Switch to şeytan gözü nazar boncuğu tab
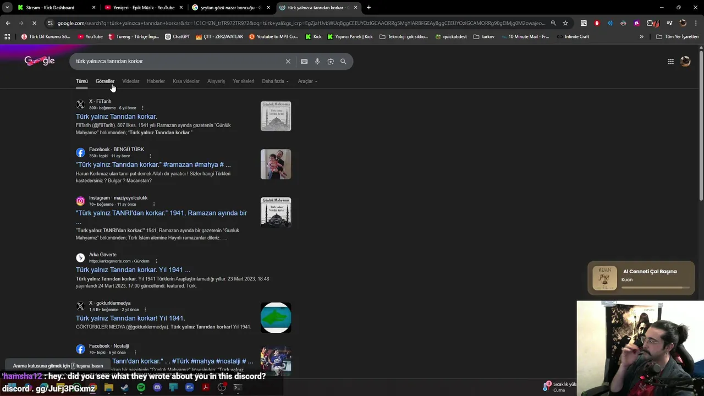Screen dimensions: 704x396 click(230, 8)
